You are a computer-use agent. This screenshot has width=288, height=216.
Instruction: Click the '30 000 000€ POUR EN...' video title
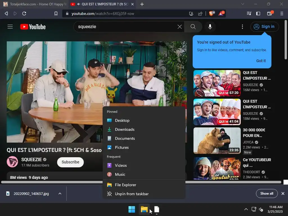[x=254, y=133]
